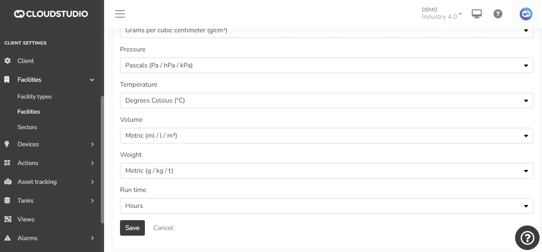Open the Pressure unit dropdown
The width and height of the screenshot is (542, 252).
coord(326,65)
